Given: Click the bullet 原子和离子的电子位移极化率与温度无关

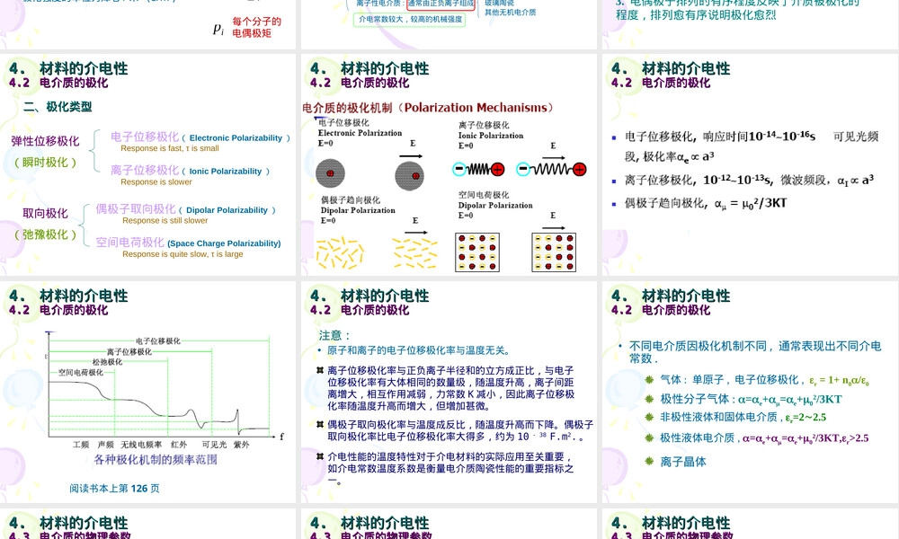Looking at the screenshot, I should coord(419,350).
